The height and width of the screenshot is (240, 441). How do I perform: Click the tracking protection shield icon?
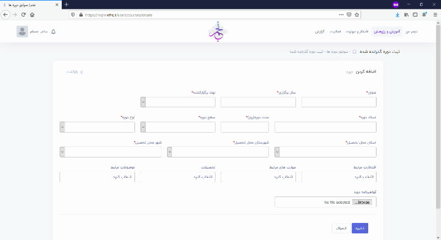[73, 15]
